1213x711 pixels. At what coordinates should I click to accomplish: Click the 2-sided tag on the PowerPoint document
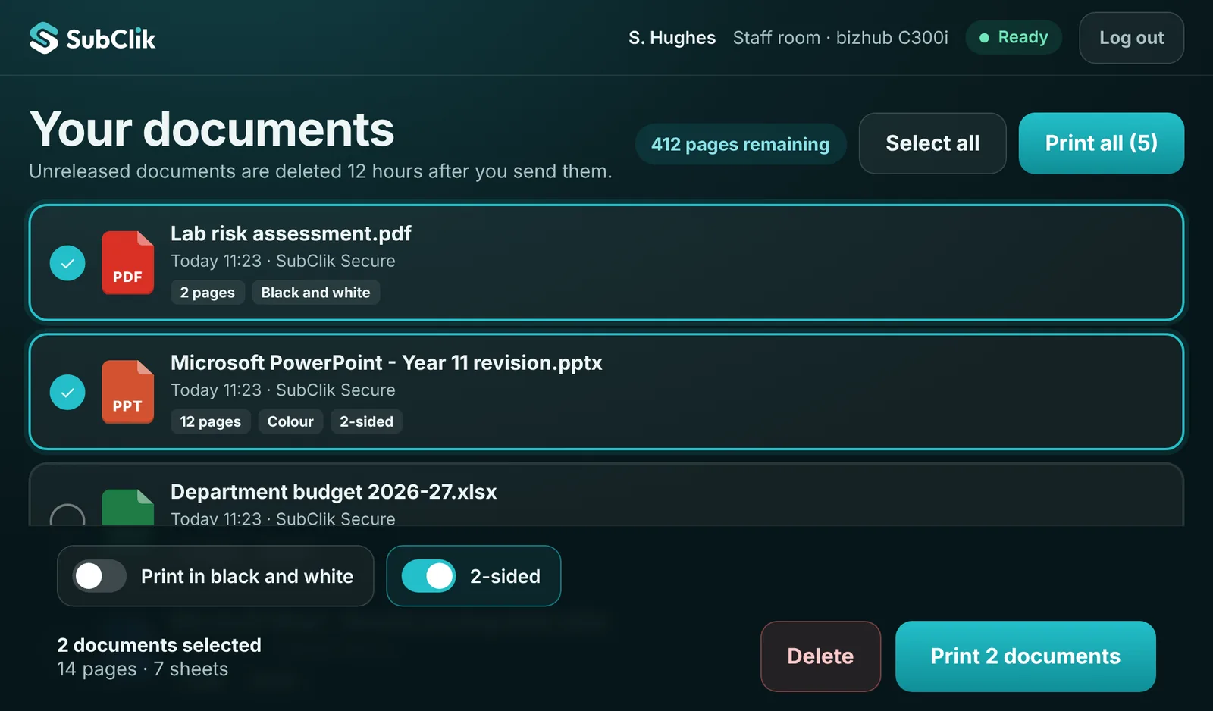pyautogui.click(x=366, y=421)
